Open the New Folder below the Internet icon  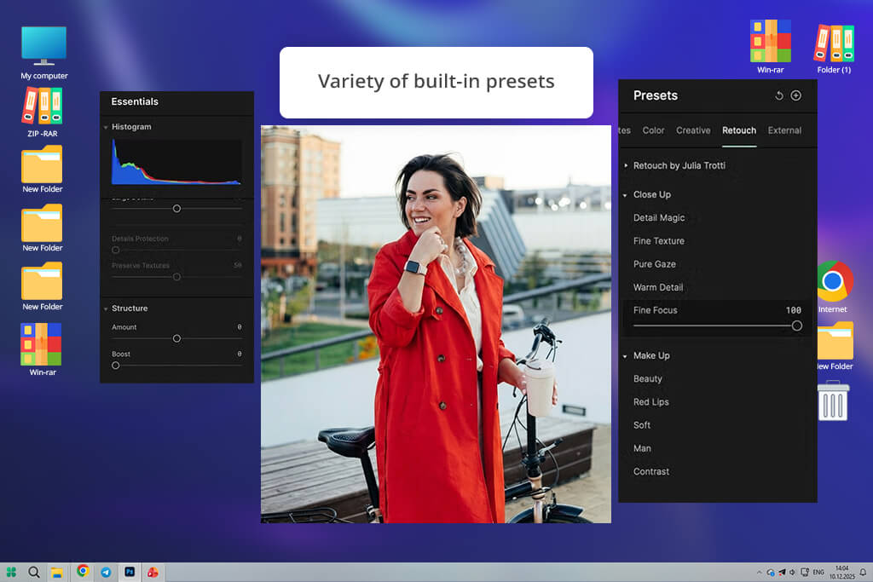pos(835,346)
